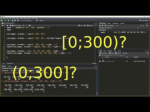Open the Session menu
Image resolution: width=150 pixels, height=112 pixels.
click(17, 18)
